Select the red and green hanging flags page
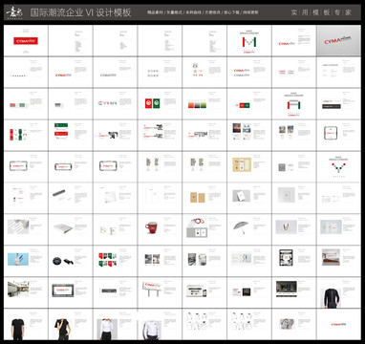The image size is (365, 344). click(107, 259)
